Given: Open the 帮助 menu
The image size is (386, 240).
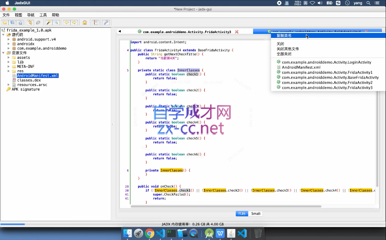Looking at the screenshot, I should coord(55,15).
